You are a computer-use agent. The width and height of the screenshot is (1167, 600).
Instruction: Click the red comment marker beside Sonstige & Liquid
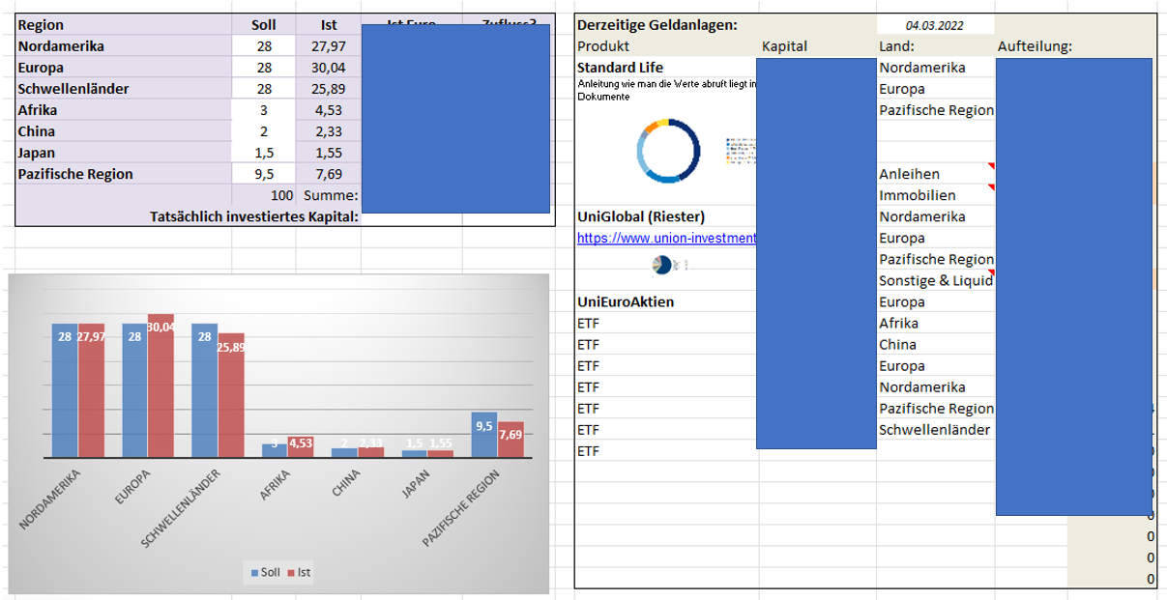click(990, 273)
